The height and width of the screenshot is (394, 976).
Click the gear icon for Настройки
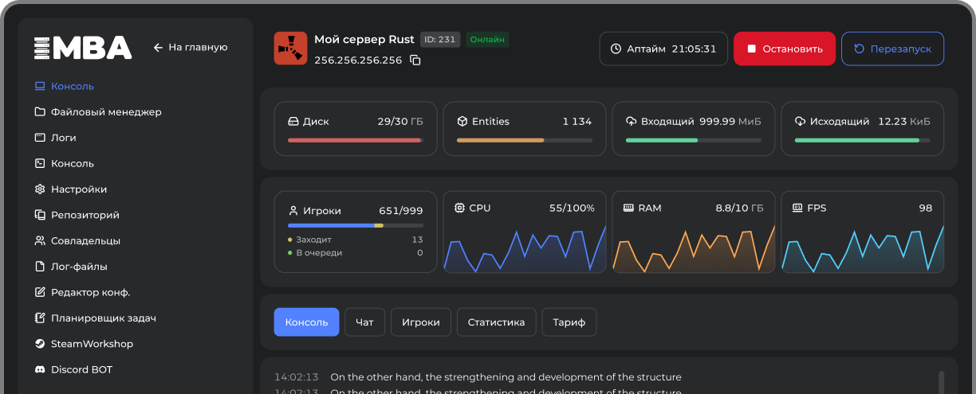point(40,189)
